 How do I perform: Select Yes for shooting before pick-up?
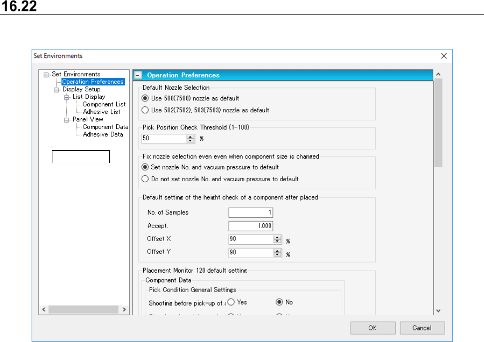click(x=231, y=302)
